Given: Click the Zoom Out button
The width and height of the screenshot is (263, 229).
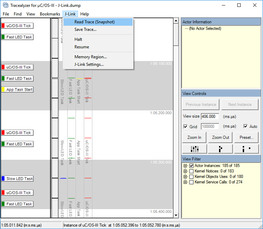Looking at the screenshot, I should [220, 137].
